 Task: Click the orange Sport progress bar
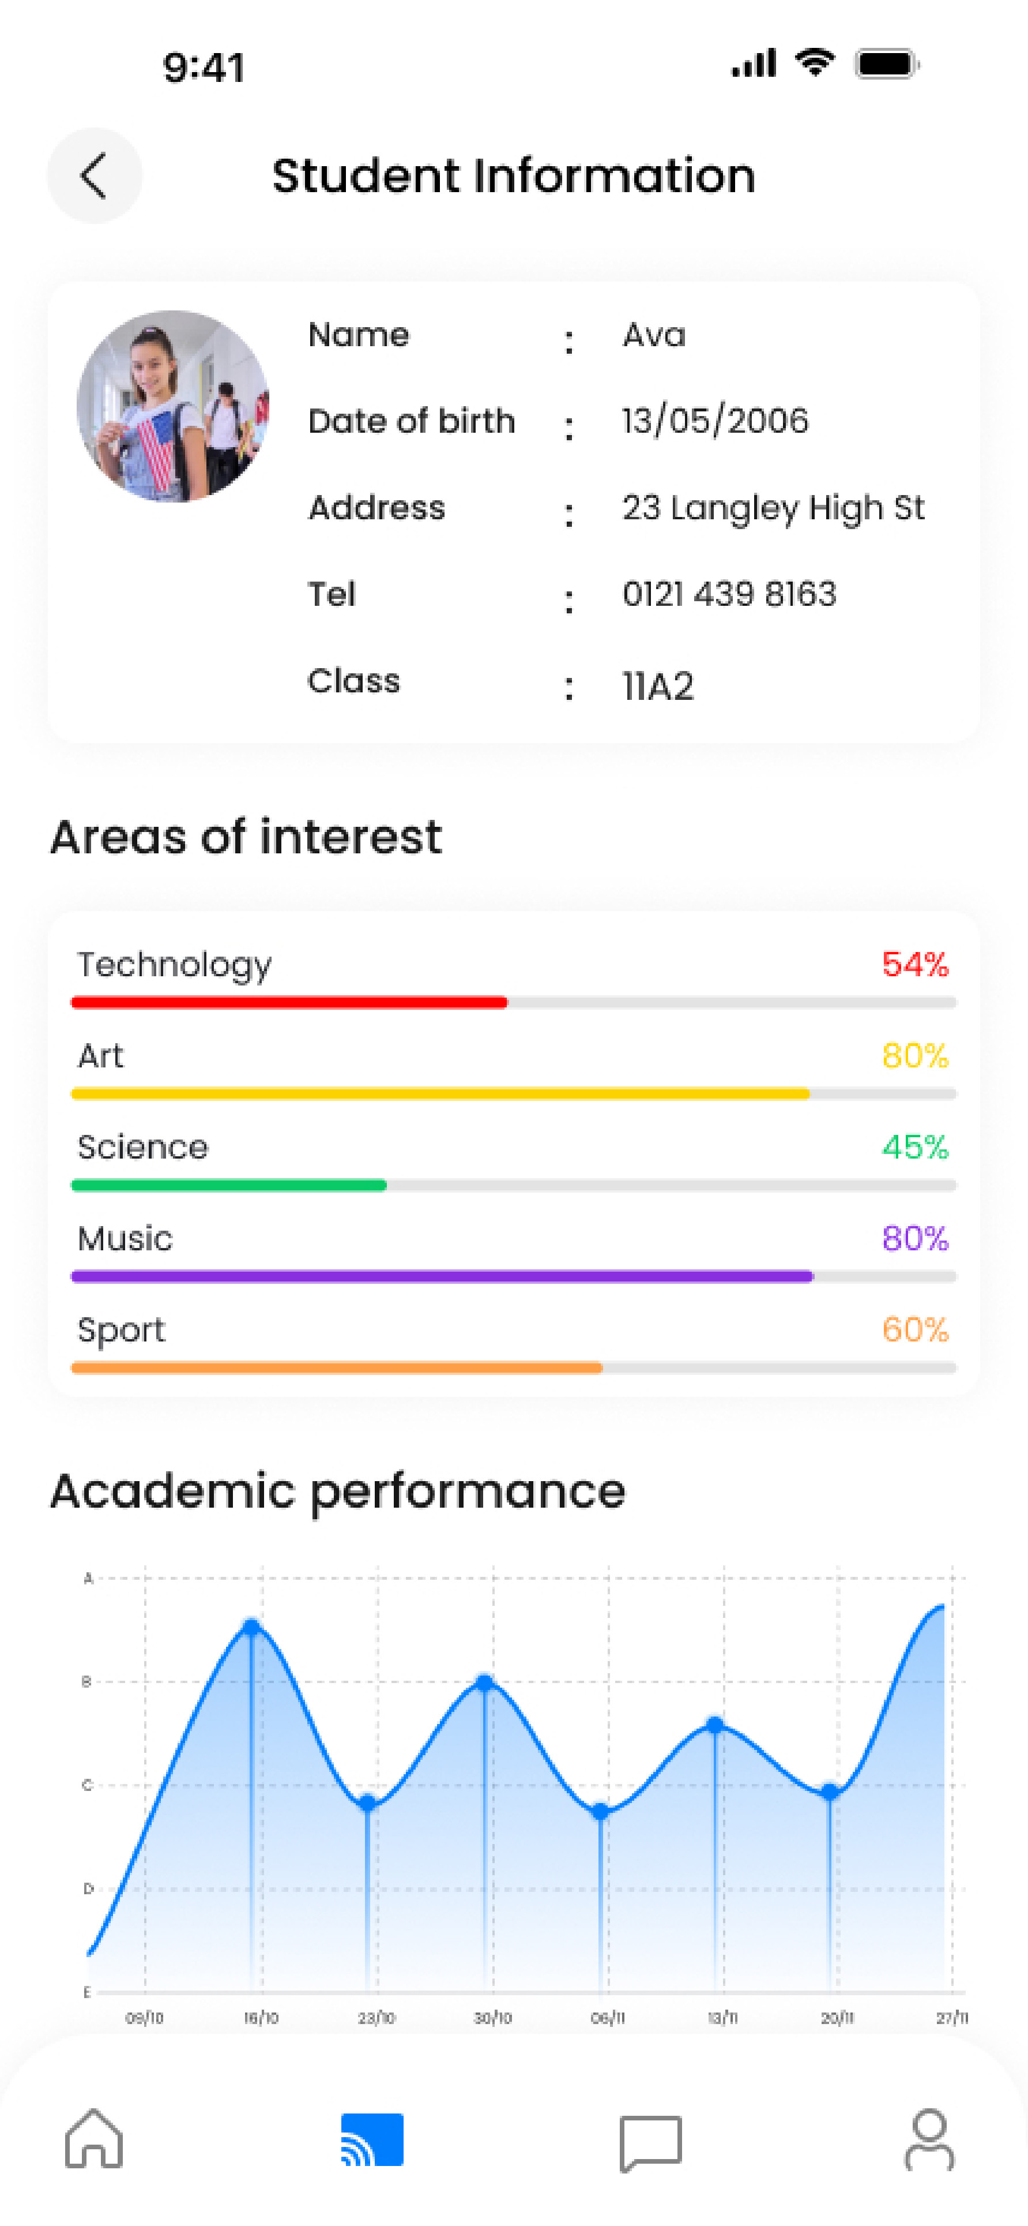point(337,1368)
